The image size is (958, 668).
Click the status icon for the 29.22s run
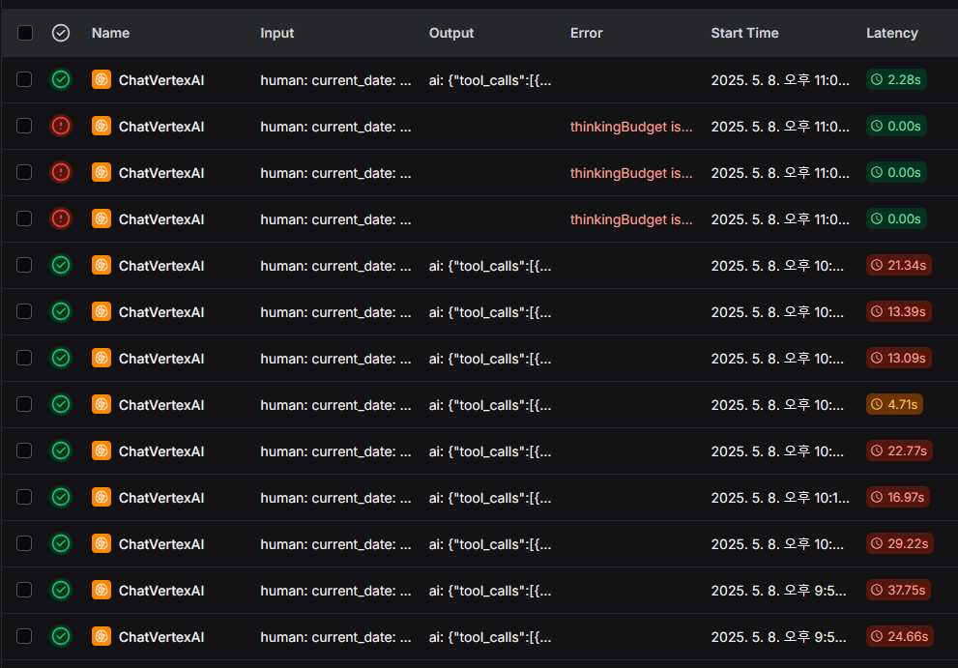click(x=61, y=544)
